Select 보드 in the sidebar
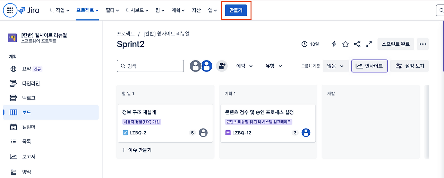 coord(51,112)
